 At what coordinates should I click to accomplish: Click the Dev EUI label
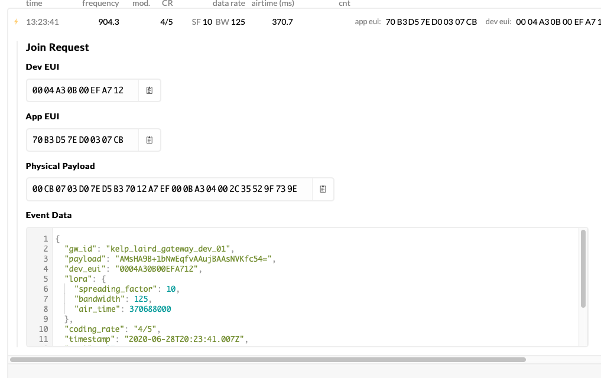(43, 67)
